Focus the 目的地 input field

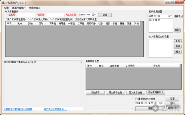[x=55, y=15]
